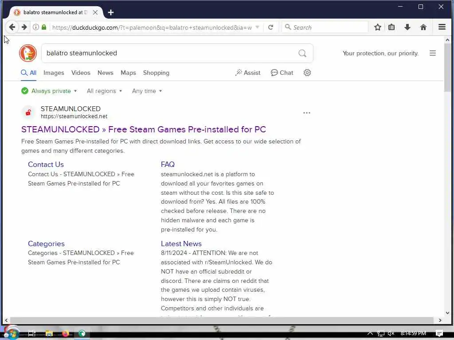Screen dimensions: 454x340
Task: Open the FAQ sitelink
Action: click(168, 164)
